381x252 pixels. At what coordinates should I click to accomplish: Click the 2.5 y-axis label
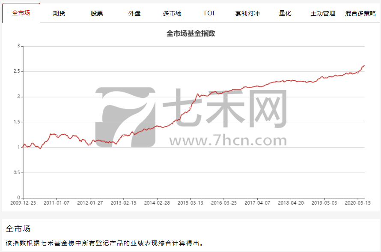pyautogui.click(x=17, y=71)
